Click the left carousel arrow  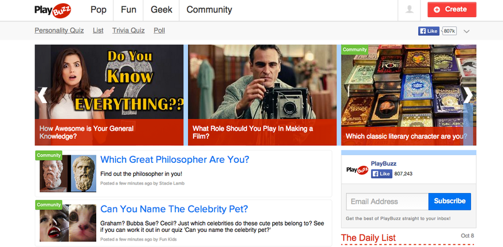click(43, 96)
